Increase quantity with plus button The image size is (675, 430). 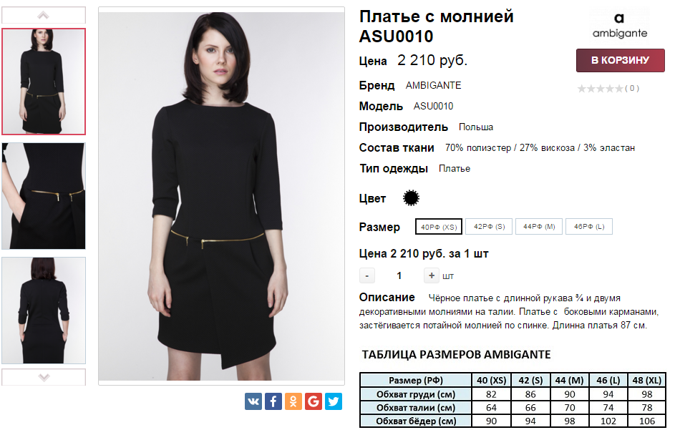tap(432, 275)
